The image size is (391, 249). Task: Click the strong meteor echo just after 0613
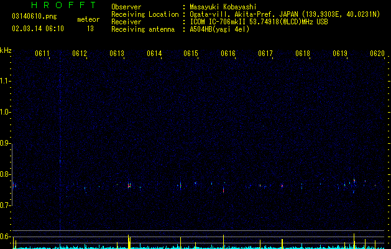pyautogui.click(x=129, y=186)
